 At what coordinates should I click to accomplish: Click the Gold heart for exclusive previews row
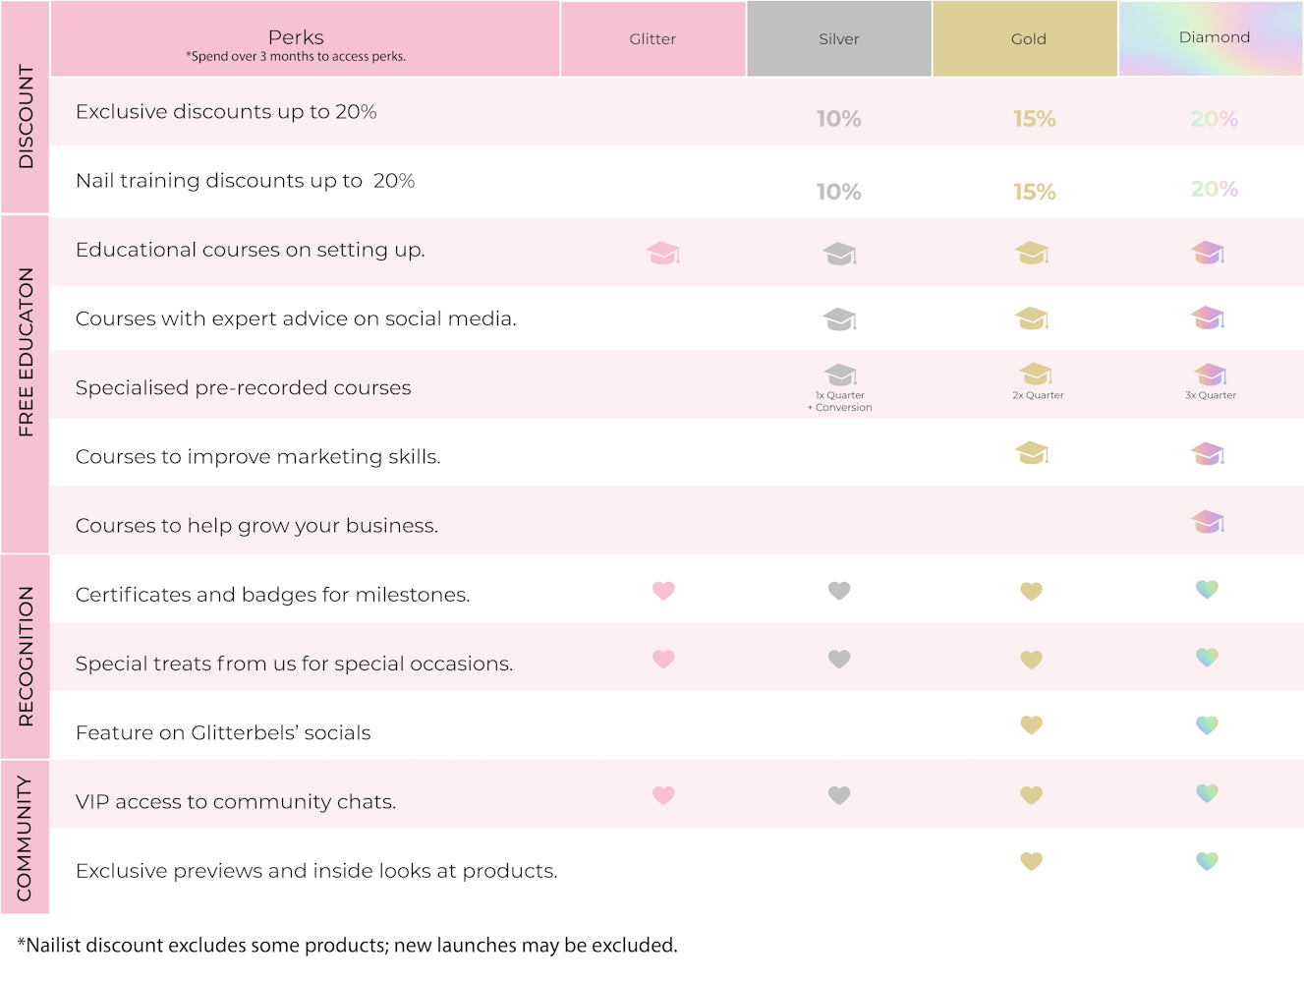coord(1031,861)
